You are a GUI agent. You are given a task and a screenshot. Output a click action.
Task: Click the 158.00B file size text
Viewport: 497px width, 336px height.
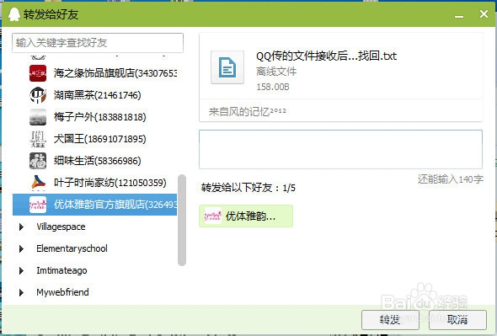click(273, 87)
